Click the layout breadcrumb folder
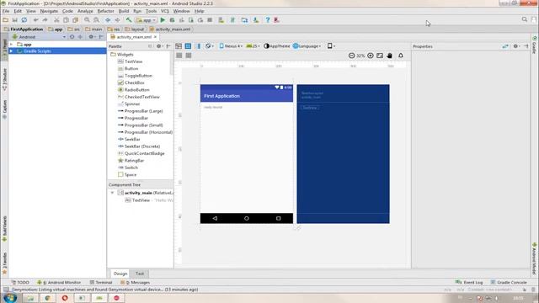Screen dimensions: 539x303 (135, 29)
